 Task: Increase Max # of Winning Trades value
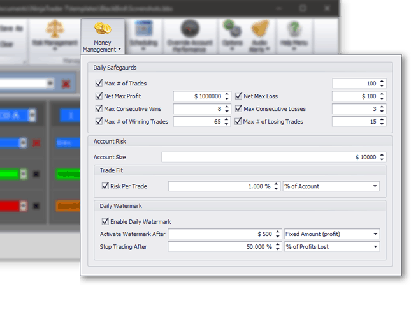[x=226, y=119]
